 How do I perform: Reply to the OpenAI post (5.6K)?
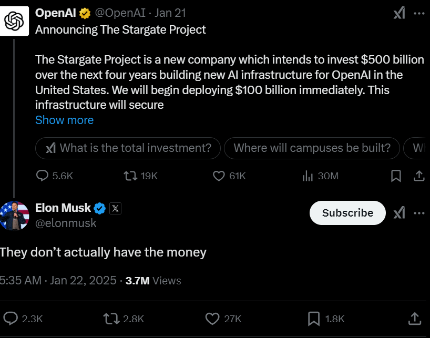tap(43, 176)
